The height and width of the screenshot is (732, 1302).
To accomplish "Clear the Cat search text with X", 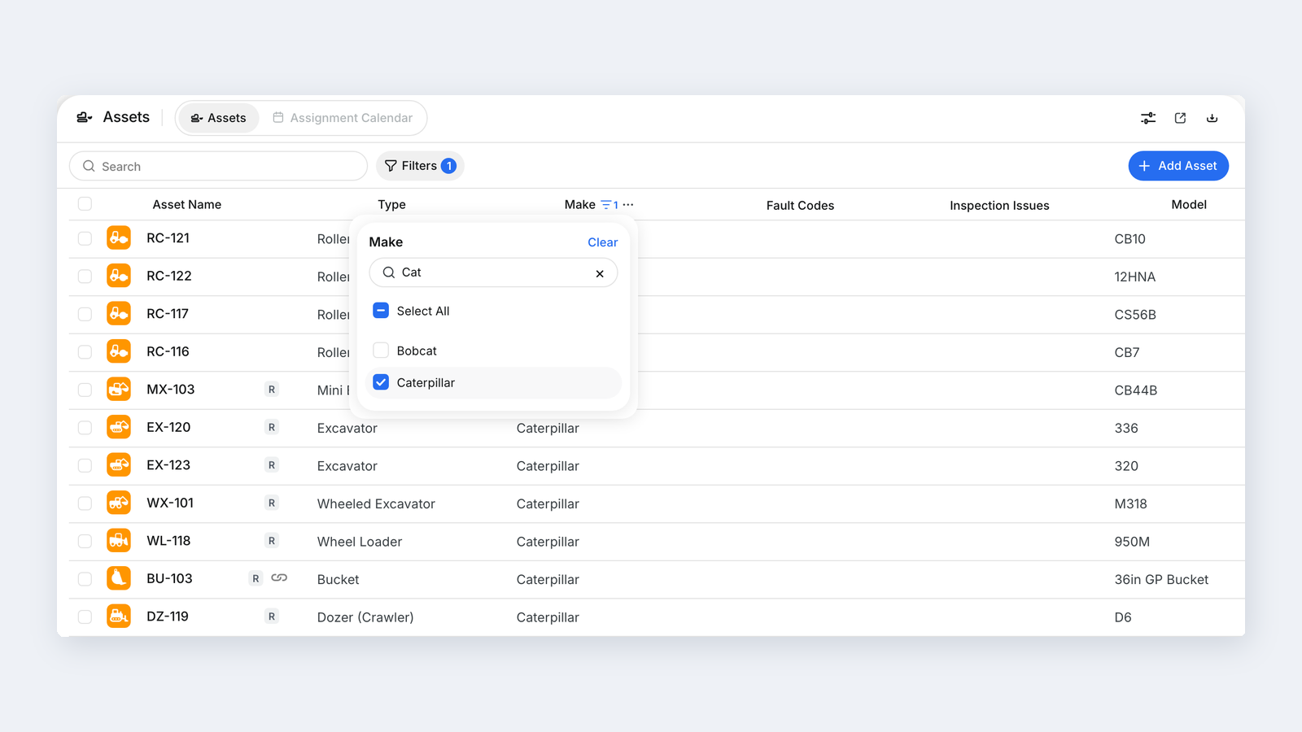I will pyautogui.click(x=600, y=273).
